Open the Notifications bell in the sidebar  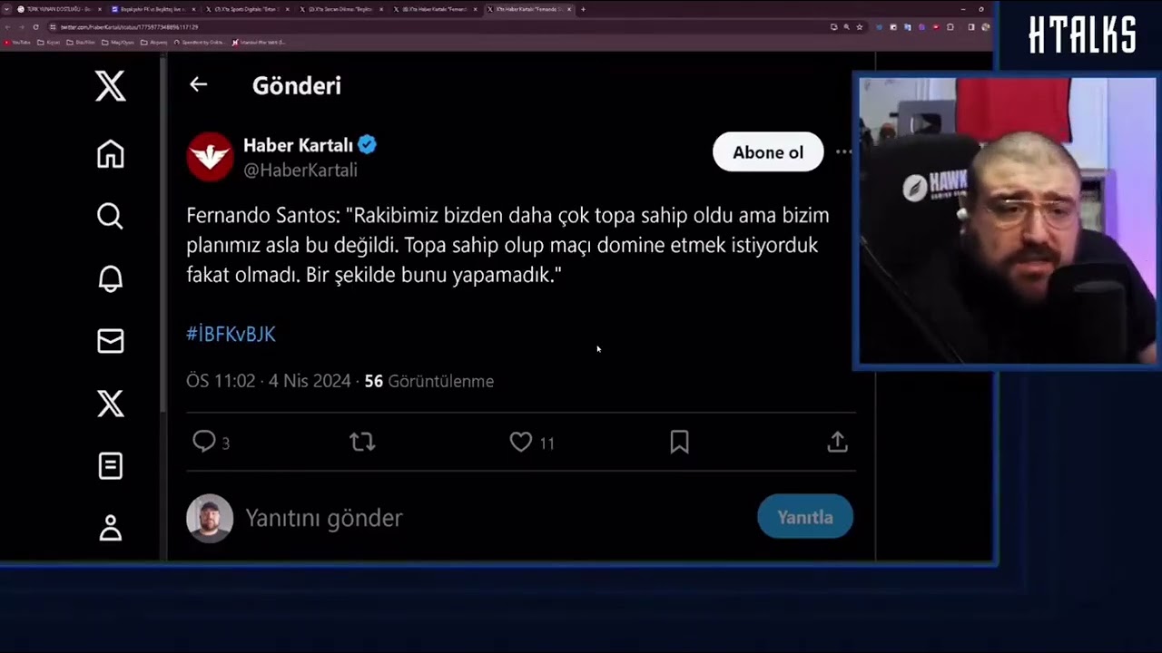110,278
